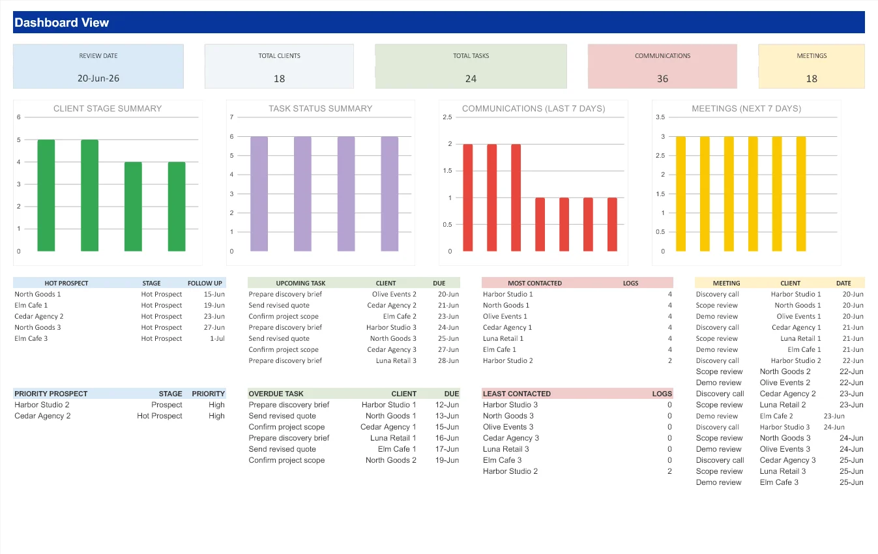Select the Meetings (Next 7 Days) chart title

pos(746,109)
